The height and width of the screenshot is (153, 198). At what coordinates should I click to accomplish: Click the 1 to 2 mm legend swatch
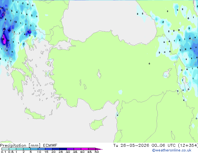[x=20, y=149]
